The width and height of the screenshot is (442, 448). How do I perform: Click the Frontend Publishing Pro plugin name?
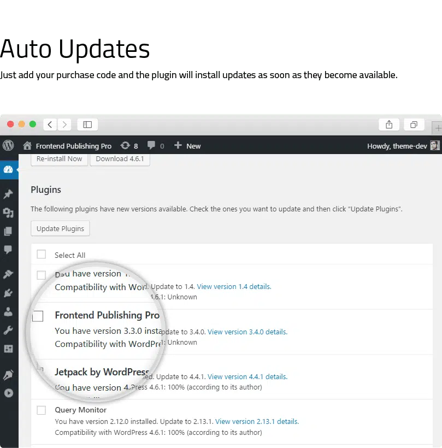107,315
